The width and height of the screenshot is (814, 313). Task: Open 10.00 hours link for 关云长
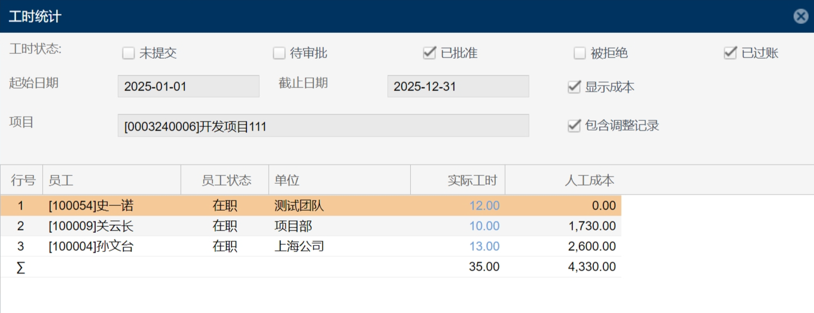tap(484, 226)
